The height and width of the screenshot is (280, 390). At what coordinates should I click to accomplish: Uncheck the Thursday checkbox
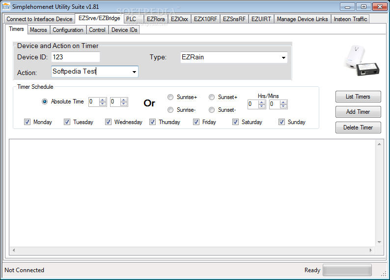(x=152, y=122)
